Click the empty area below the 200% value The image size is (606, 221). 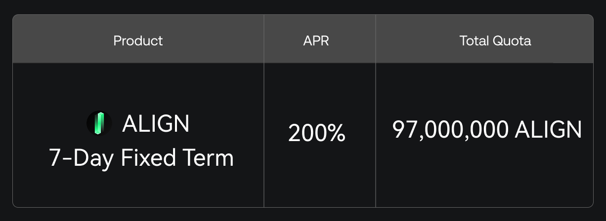pyautogui.click(x=319, y=175)
